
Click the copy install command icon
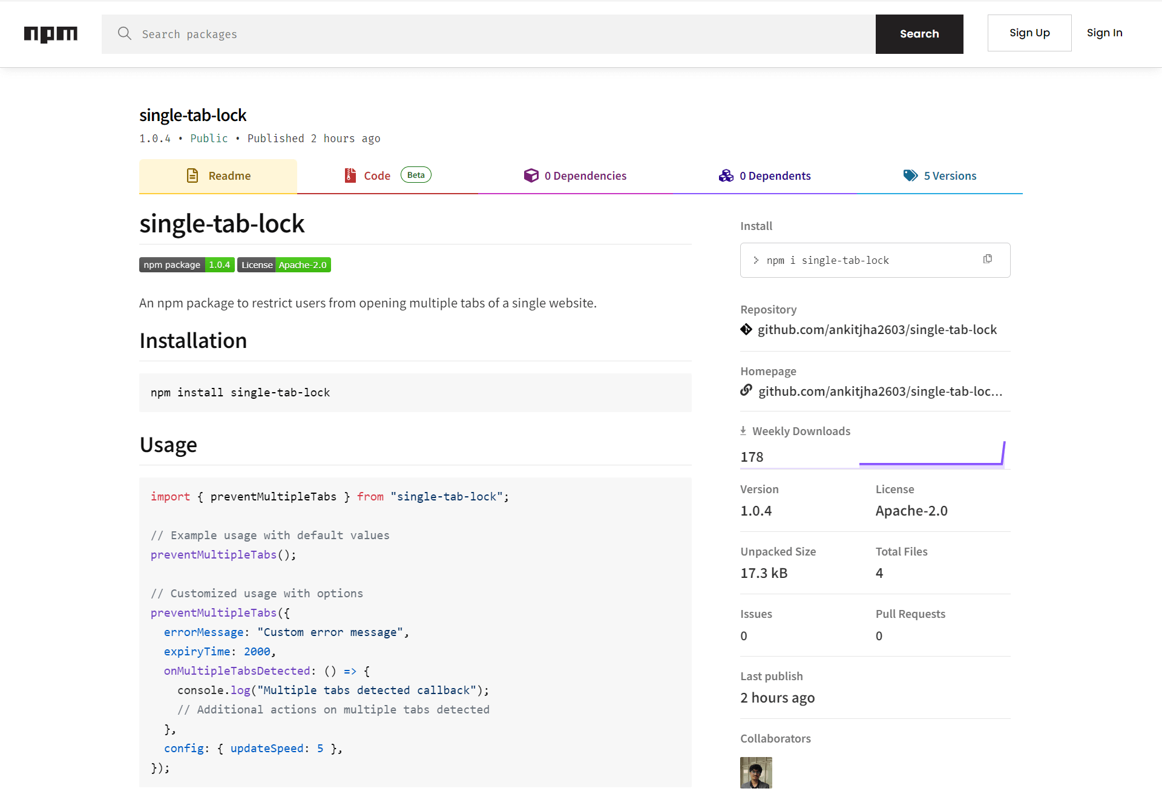[991, 259]
